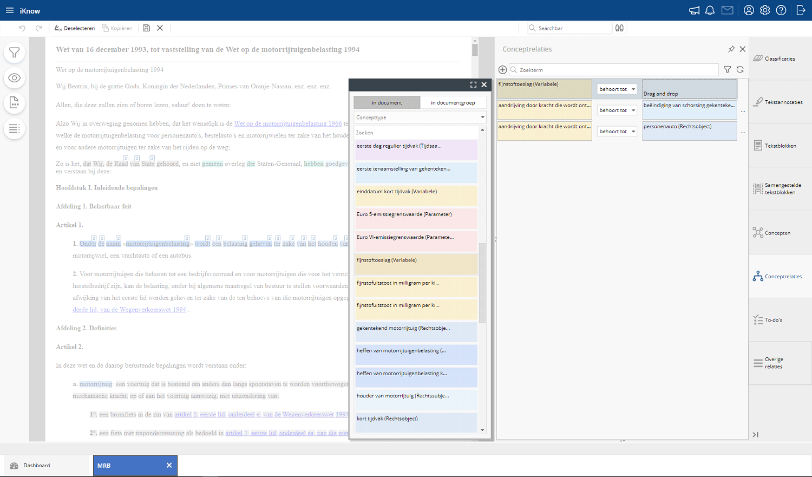The width and height of the screenshot is (812, 477).
Task: Select 'Euro 5-emissiegrenswaarde (Parameter)' concept
Action: [x=416, y=218]
